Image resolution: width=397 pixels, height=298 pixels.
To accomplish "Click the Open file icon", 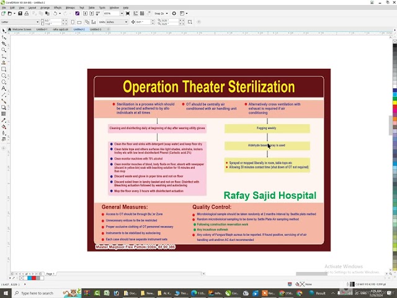I will coord(10,14).
